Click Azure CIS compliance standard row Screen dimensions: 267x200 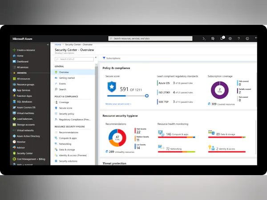click(x=175, y=83)
